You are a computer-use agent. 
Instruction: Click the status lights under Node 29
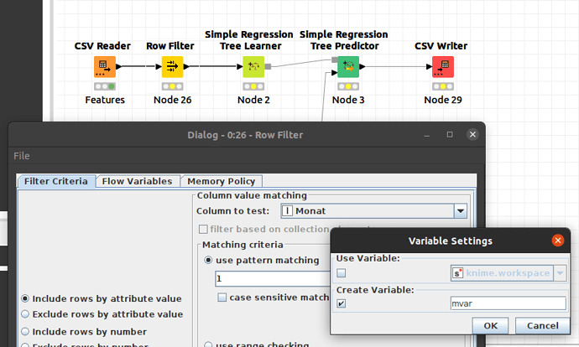click(x=443, y=86)
